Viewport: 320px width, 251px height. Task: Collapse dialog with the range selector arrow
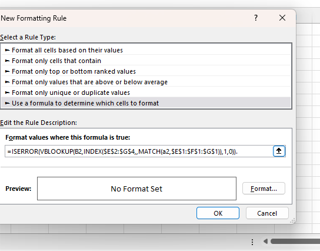click(279, 151)
